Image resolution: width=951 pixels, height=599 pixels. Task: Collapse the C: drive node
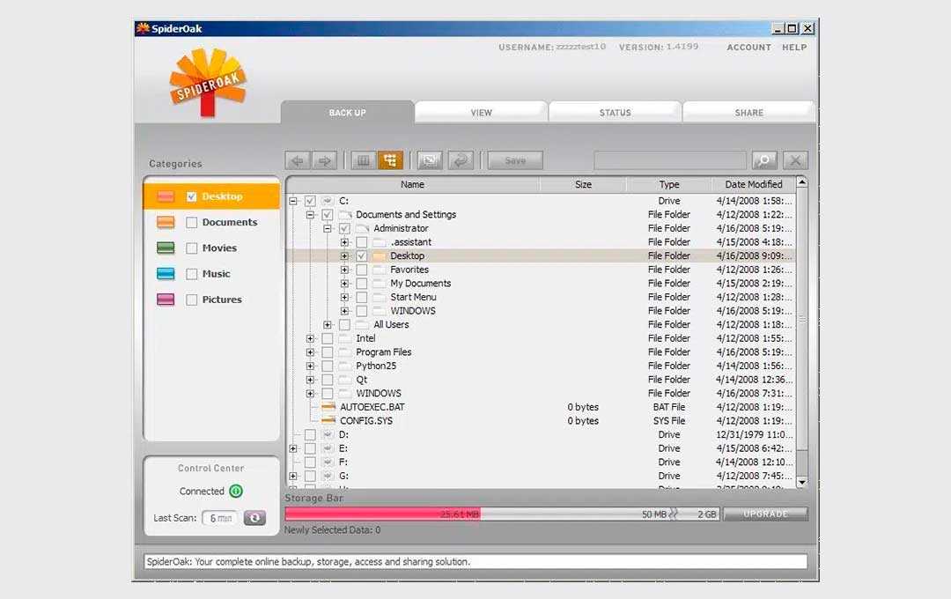293,201
